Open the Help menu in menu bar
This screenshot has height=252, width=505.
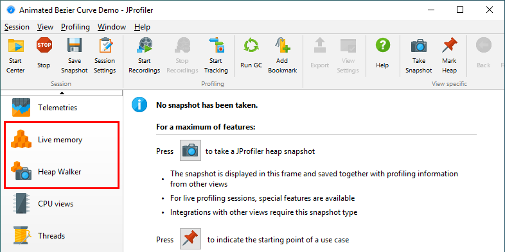coord(142,27)
